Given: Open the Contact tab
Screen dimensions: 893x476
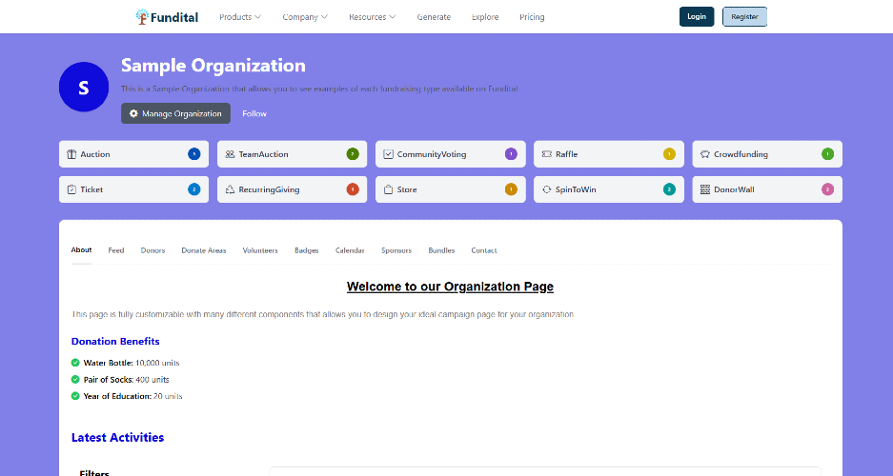Looking at the screenshot, I should 484,250.
